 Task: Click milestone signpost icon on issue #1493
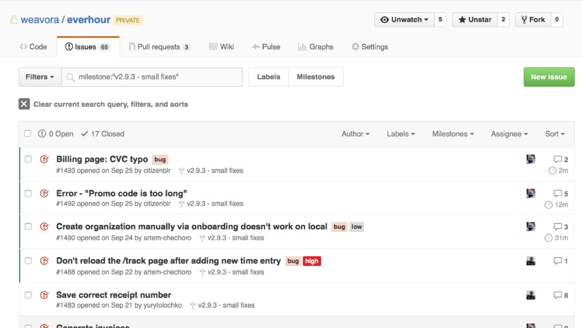pyautogui.click(x=181, y=171)
